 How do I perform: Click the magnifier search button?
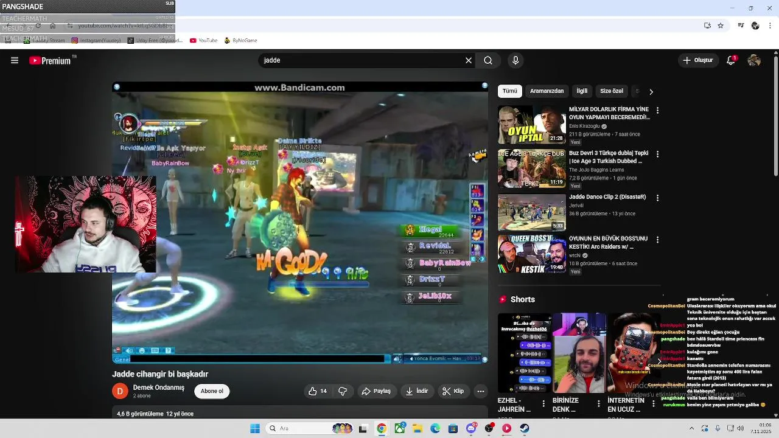(488, 60)
